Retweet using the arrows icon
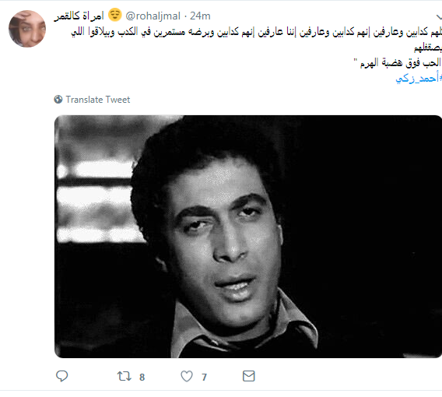This screenshot has width=442, height=397. click(124, 376)
